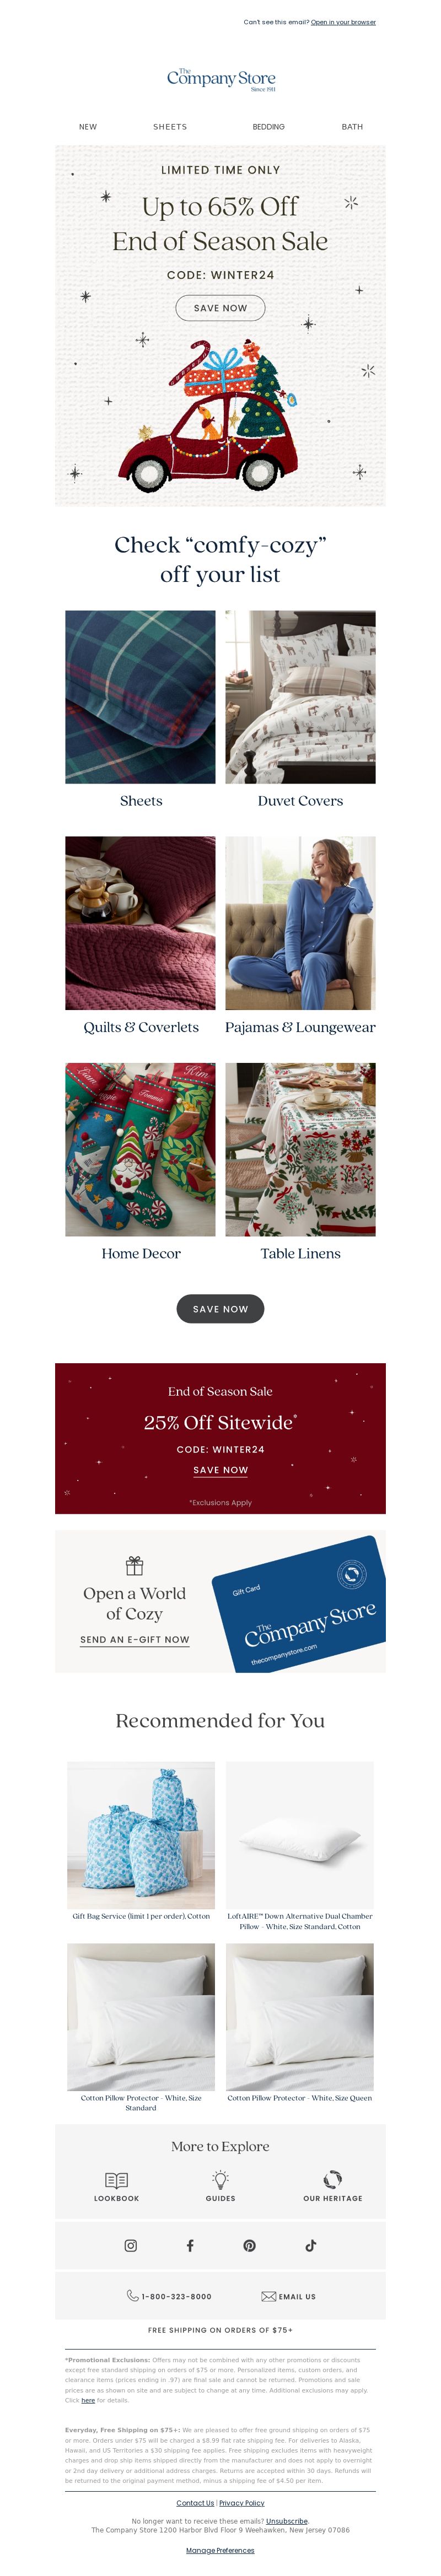Open the Facebook icon link
The height and width of the screenshot is (2576, 441).
pyautogui.click(x=190, y=2245)
